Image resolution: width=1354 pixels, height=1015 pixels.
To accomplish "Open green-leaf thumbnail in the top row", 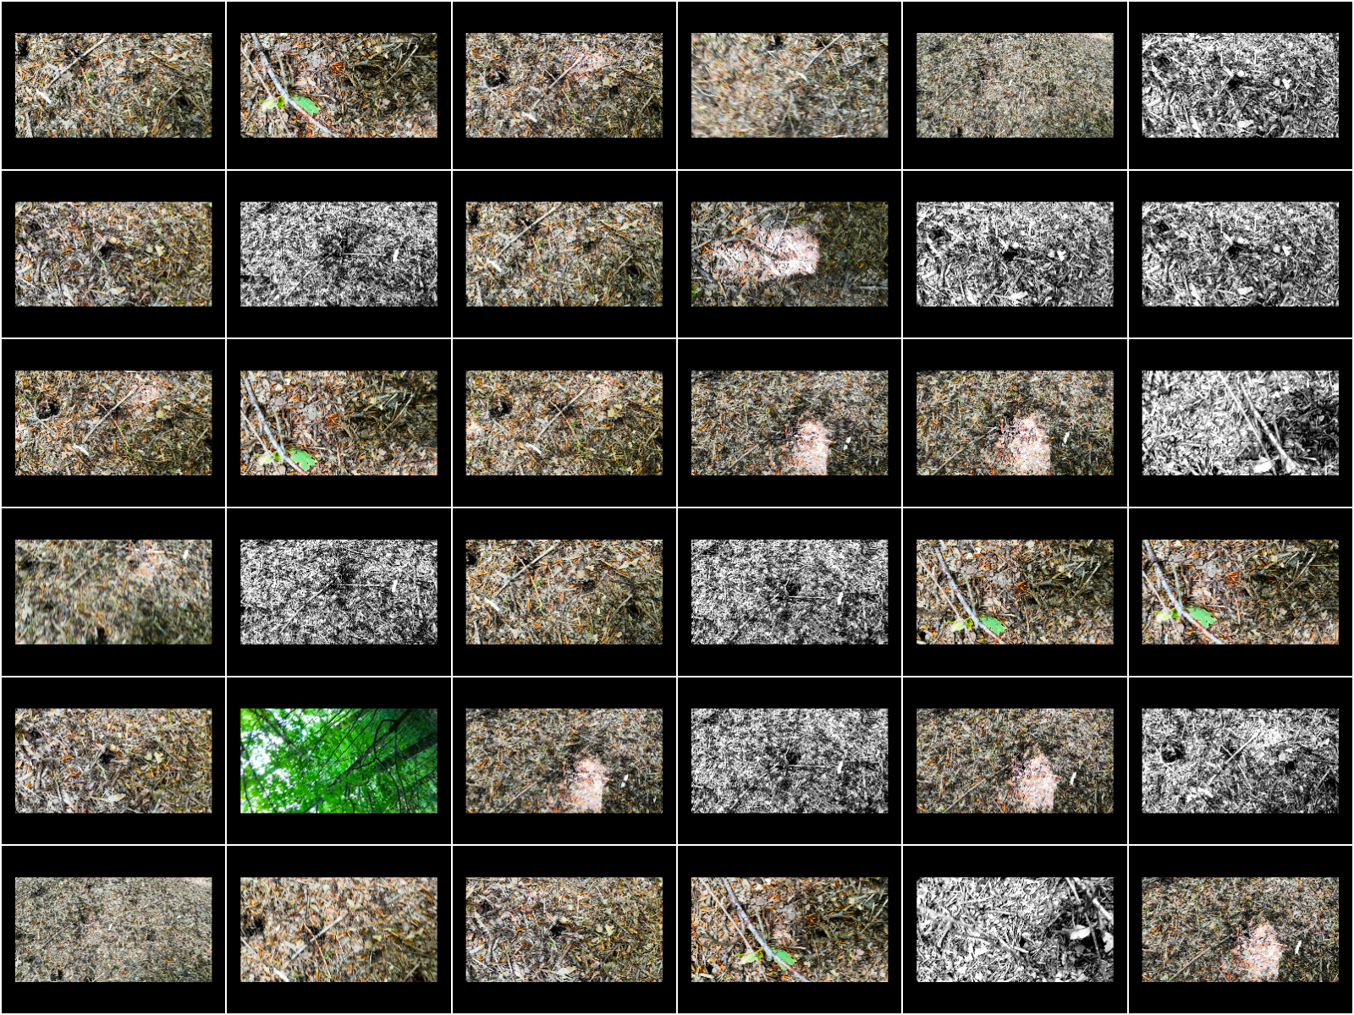I will 338,85.
